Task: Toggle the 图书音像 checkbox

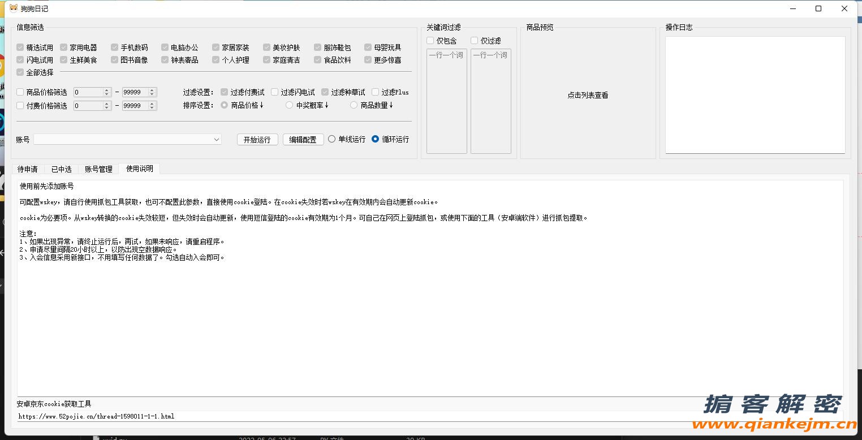Action: [x=114, y=60]
